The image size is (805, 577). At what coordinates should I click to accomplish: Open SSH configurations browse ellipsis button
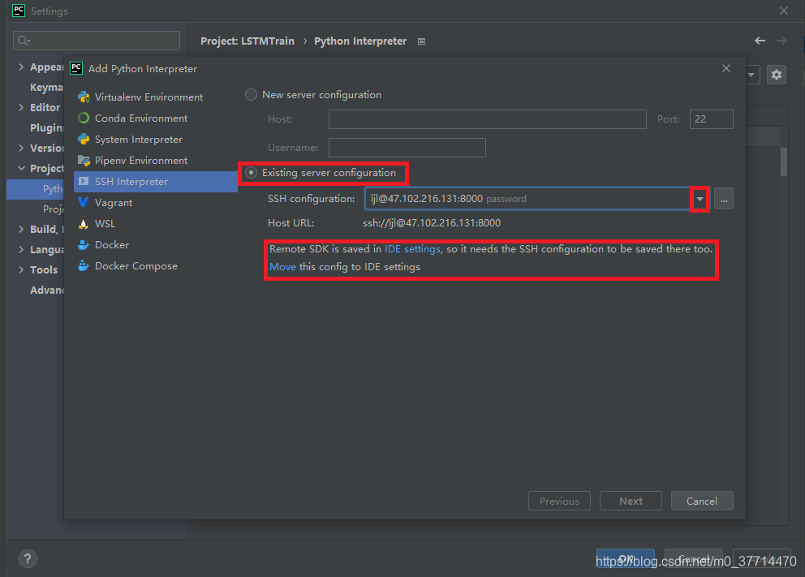coord(724,199)
